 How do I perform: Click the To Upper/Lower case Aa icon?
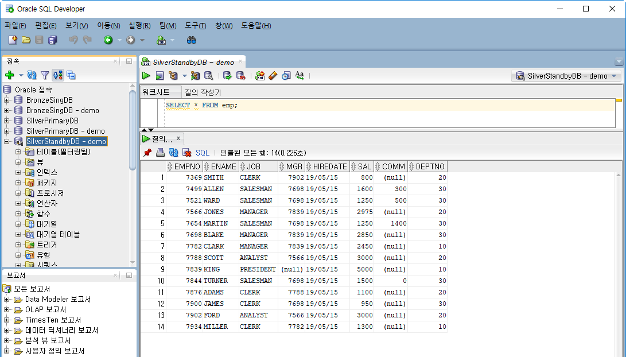[300, 75]
